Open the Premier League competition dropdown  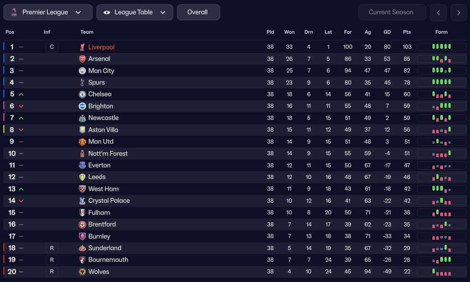(x=48, y=12)
